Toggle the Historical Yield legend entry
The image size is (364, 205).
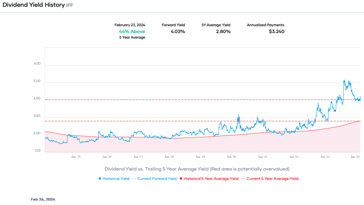point(114,179)
